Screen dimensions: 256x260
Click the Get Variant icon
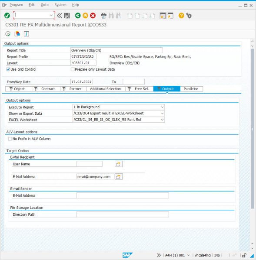[17, 34]
